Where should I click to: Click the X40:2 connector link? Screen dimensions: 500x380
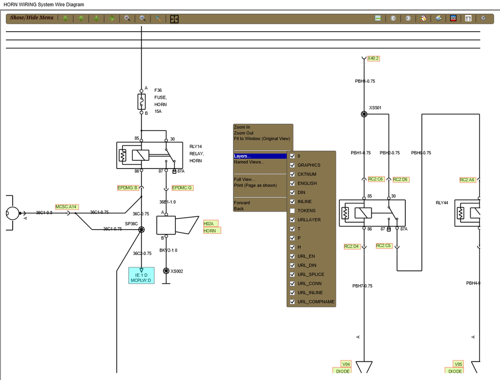373,59
